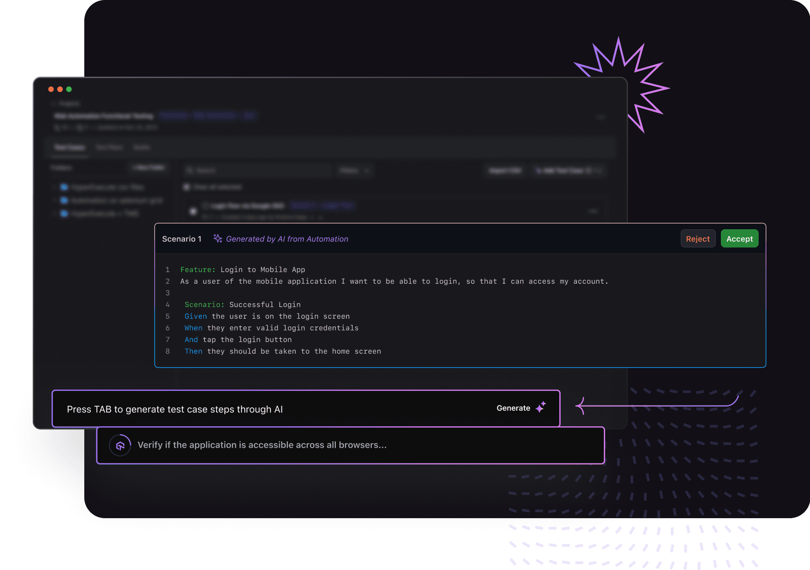Click the sparkle icon next to Generate
Viewport: 810px width, 570px height.
click(x=541, y=408)
